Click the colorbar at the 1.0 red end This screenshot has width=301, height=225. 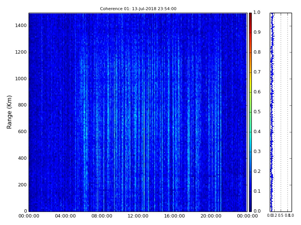point(250,14)
